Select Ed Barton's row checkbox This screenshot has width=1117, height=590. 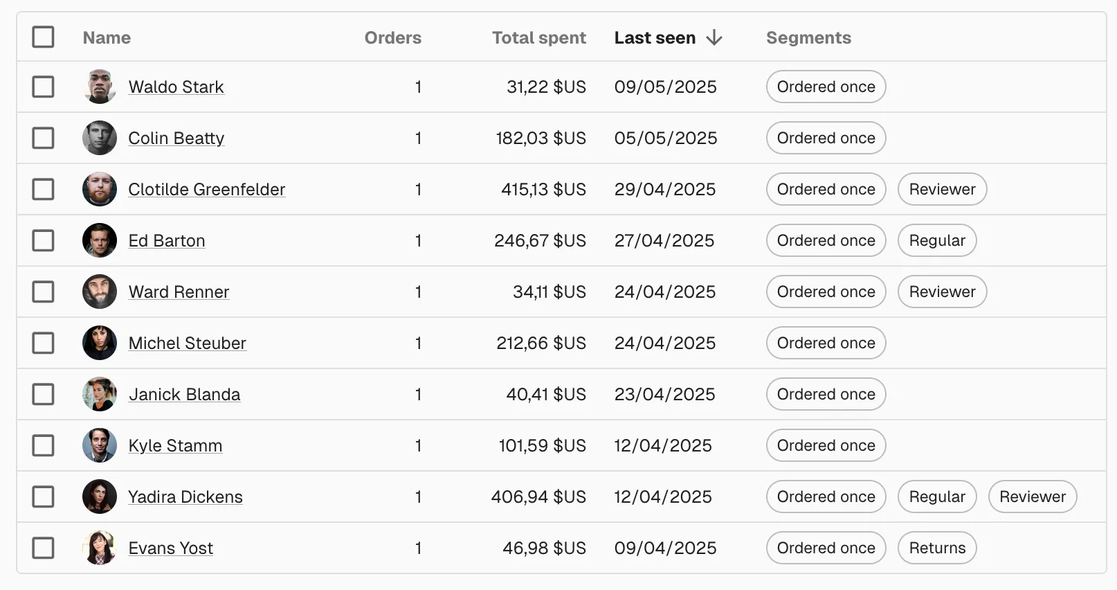43,241
